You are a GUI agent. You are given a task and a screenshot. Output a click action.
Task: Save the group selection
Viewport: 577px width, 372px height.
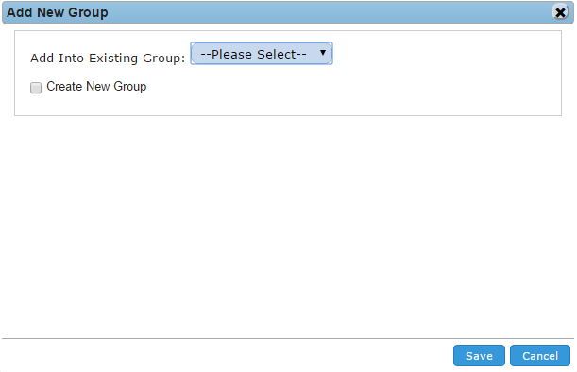tap(479, 355)
